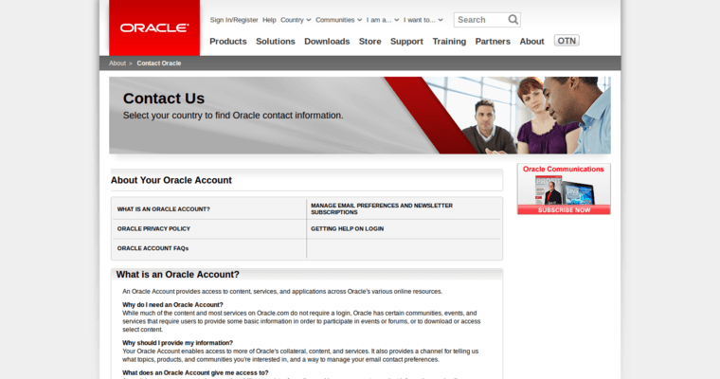Open the OTN button
The height and width of the screenshot is (379, 720).
[x=567, y=41]
